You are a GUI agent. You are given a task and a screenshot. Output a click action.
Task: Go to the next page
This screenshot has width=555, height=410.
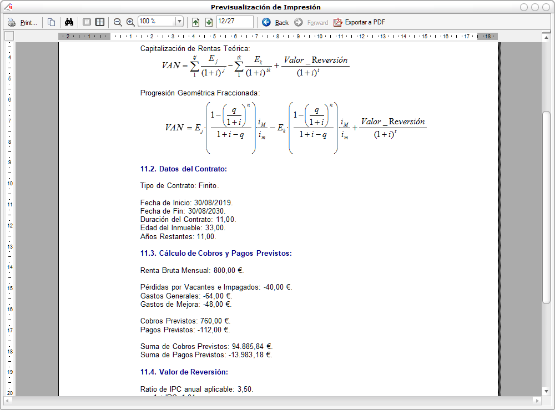209,22
